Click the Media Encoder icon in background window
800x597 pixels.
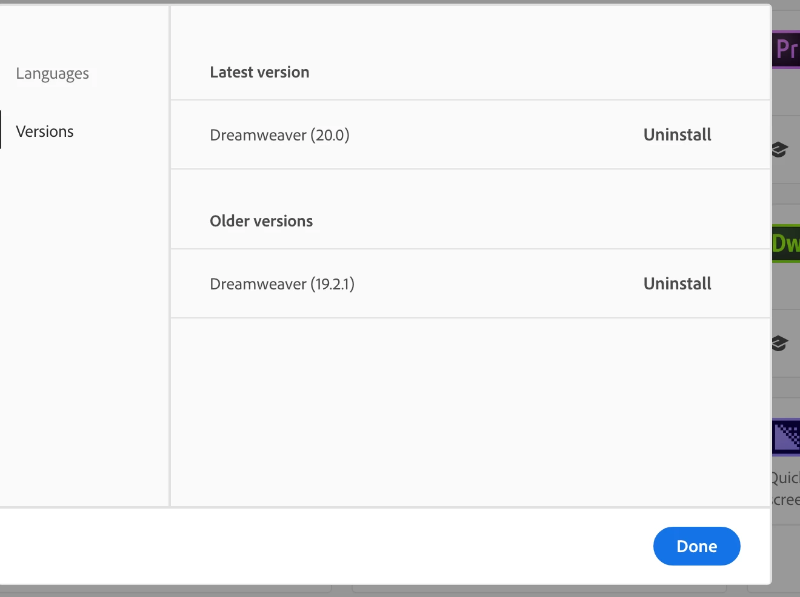[x=786, y=437]
